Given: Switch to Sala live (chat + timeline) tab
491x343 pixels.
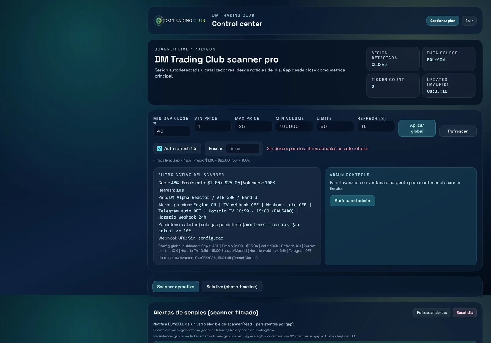Looking at the screenshot, I should (232, 287).
